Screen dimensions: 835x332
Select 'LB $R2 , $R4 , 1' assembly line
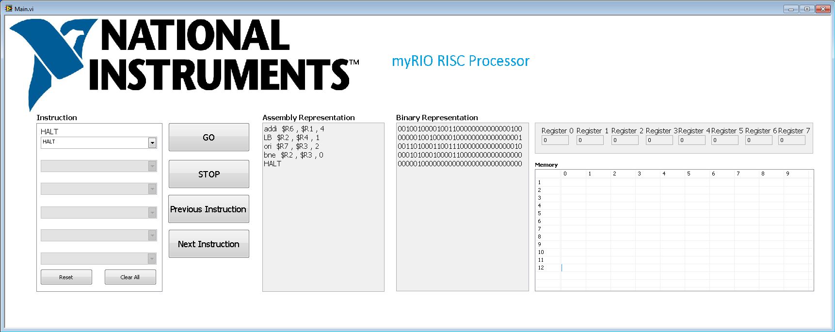click(291, 138)
